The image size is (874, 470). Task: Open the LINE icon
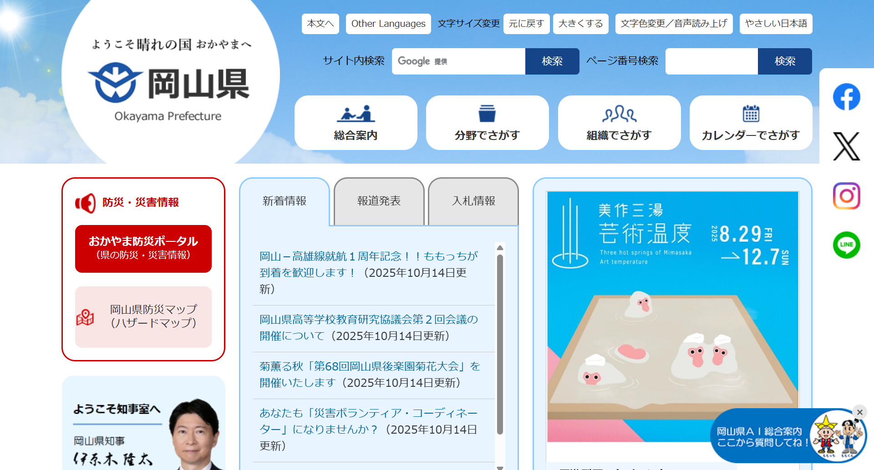[x=846, y=245]
